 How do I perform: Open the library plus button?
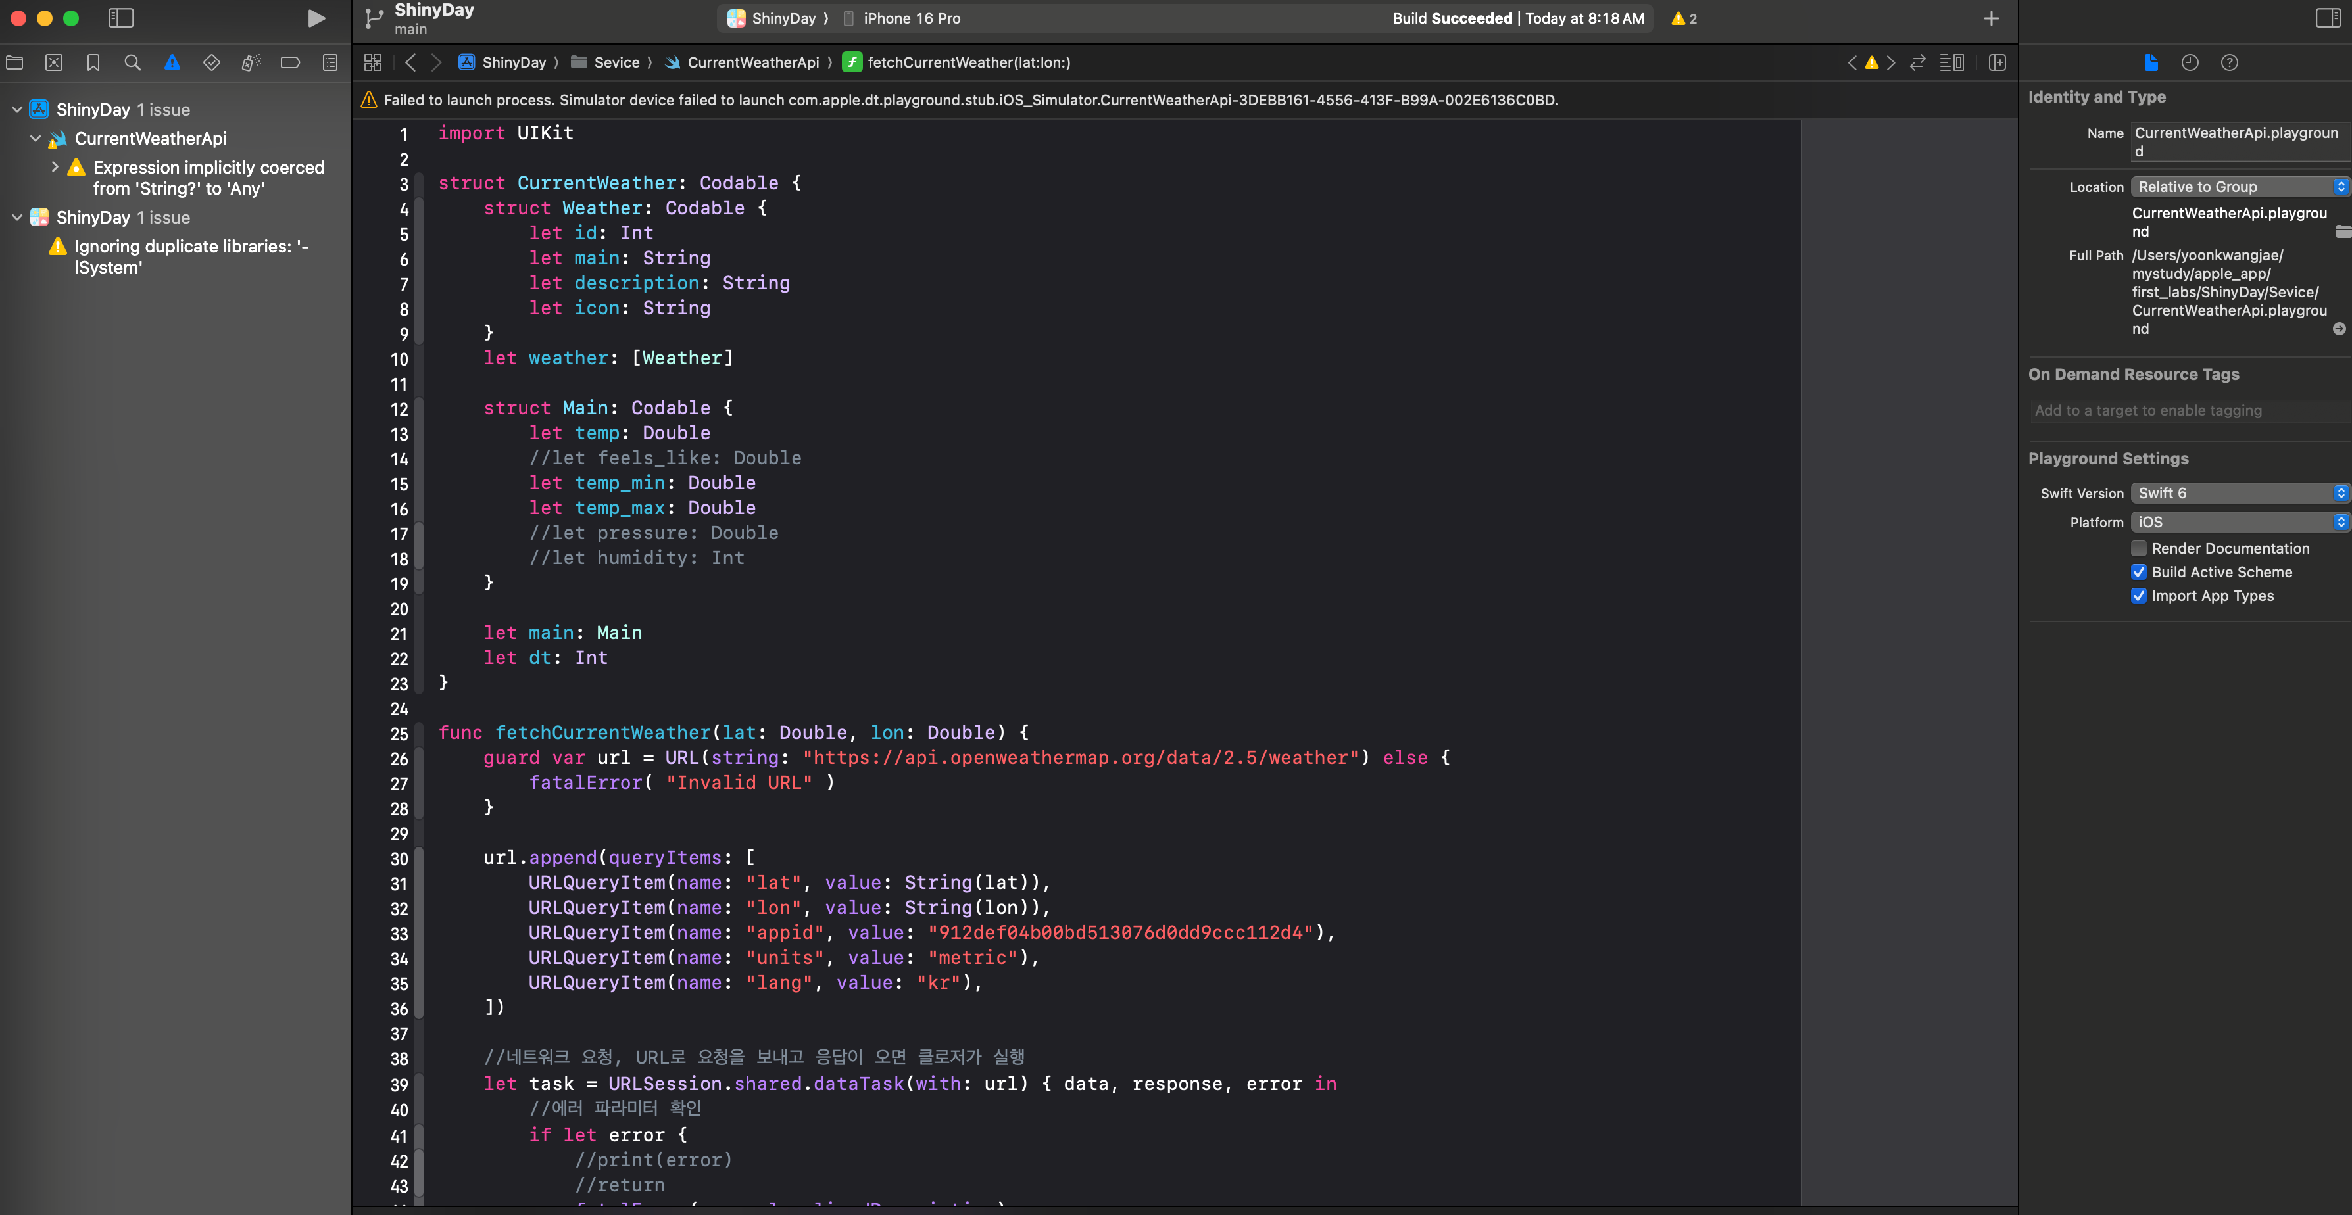click(x=1992, y=18)
